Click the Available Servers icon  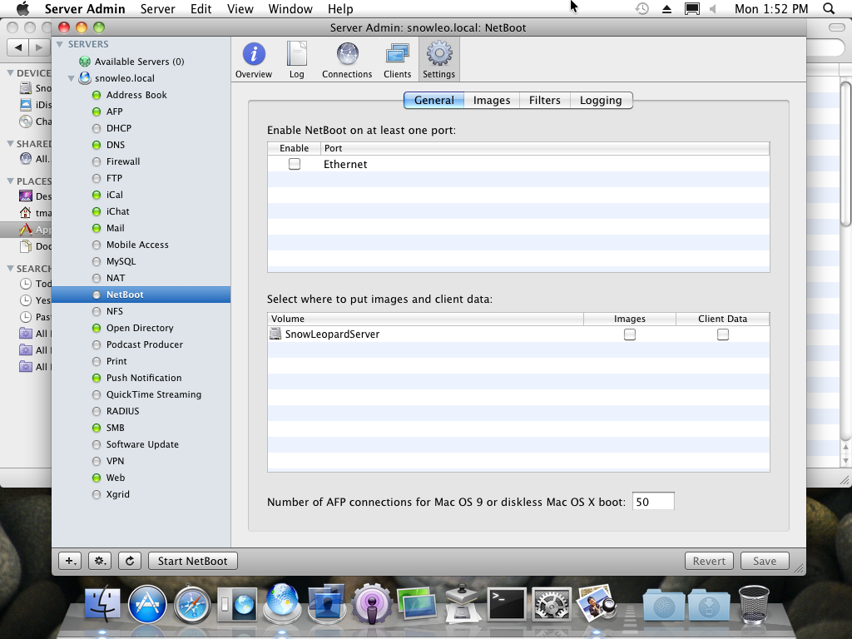[x=85, y=62]
